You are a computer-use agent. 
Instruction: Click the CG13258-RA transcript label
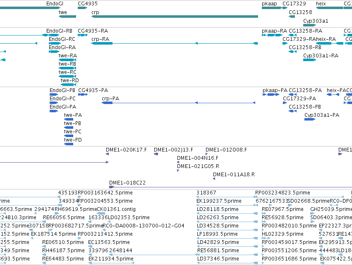(x=305, y=31)
